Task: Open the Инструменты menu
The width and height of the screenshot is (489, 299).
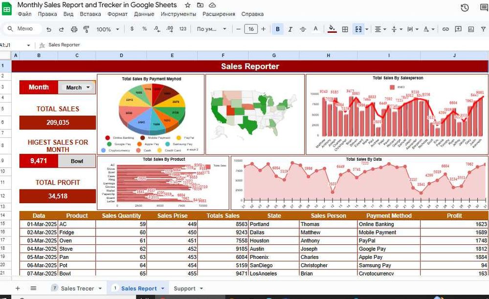Action: click(178, 14)
